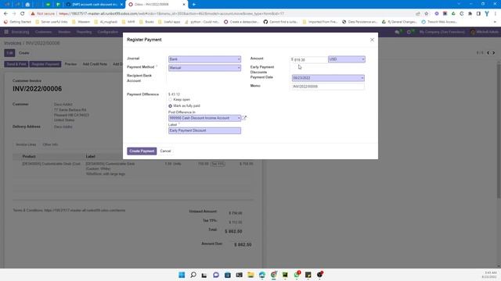This screenshot has height=281, width=501.
Task: Click Register Payment button behind the dialog
Action: 45,64
